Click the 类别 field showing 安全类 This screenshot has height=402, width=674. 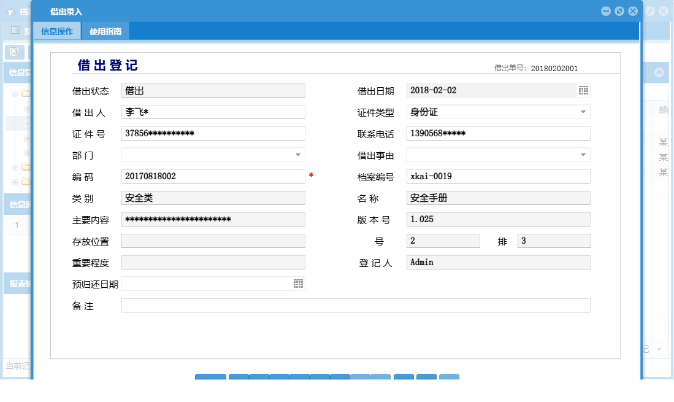[213, 198]
